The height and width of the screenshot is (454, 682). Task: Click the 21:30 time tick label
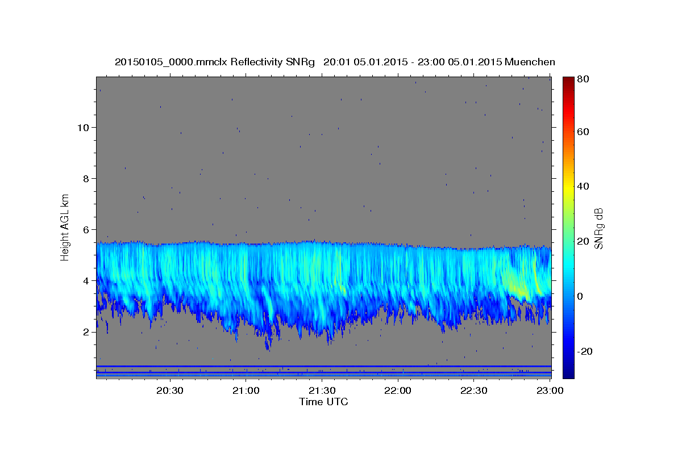coord(322,390)
